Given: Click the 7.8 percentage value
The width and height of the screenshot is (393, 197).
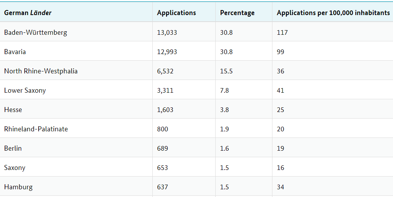Looking at the screenshot, I should point(225,90).
